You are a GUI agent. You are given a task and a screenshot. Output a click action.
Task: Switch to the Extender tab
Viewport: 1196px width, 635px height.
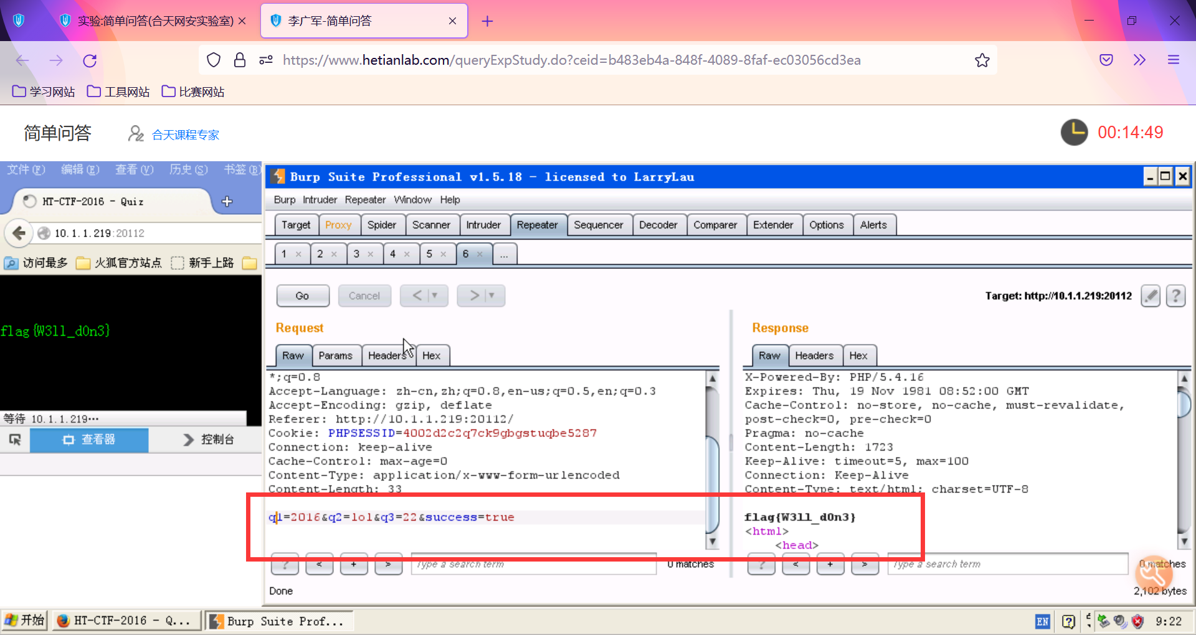[773, 225]
